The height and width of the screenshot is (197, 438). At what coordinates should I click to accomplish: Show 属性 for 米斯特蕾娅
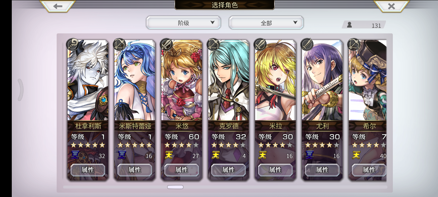pyautogui.click(x=135, y=170)
